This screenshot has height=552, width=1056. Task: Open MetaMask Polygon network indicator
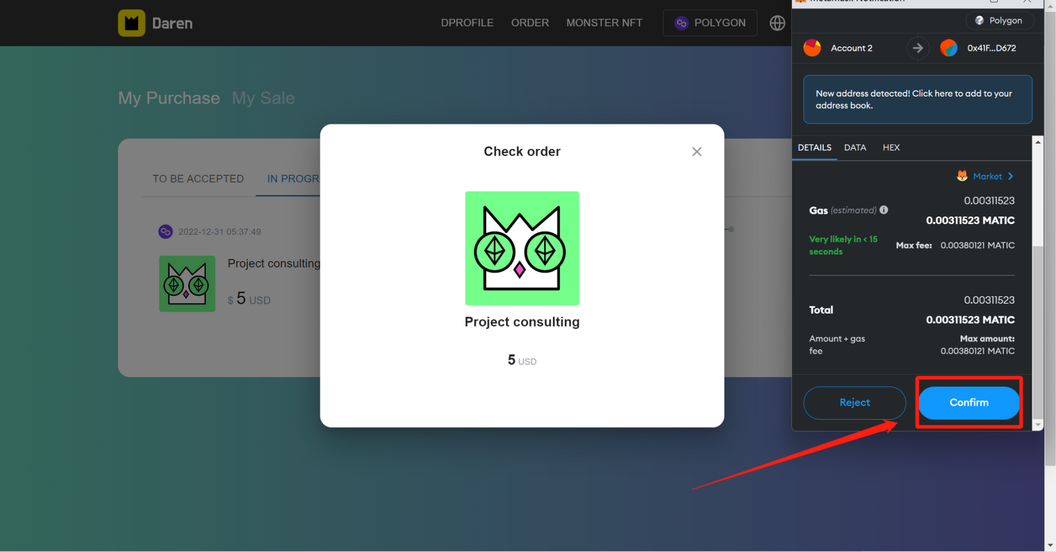999,21
